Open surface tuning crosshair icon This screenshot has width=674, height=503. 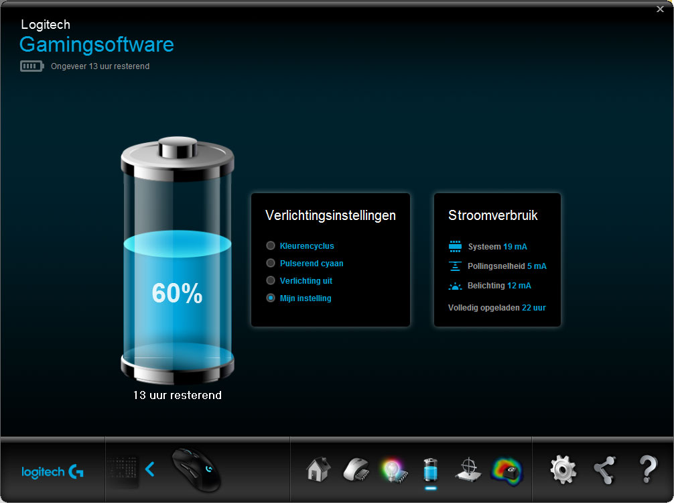point(468,470)
